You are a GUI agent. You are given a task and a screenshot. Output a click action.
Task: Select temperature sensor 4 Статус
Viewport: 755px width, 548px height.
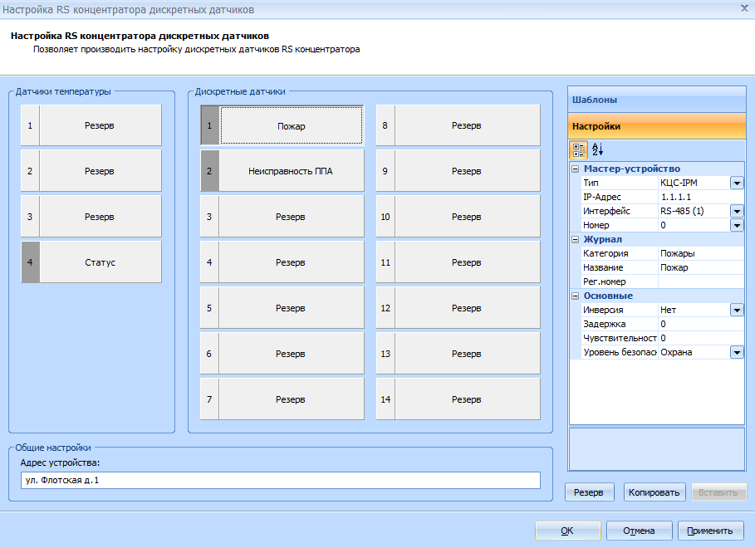click(100, 262)
